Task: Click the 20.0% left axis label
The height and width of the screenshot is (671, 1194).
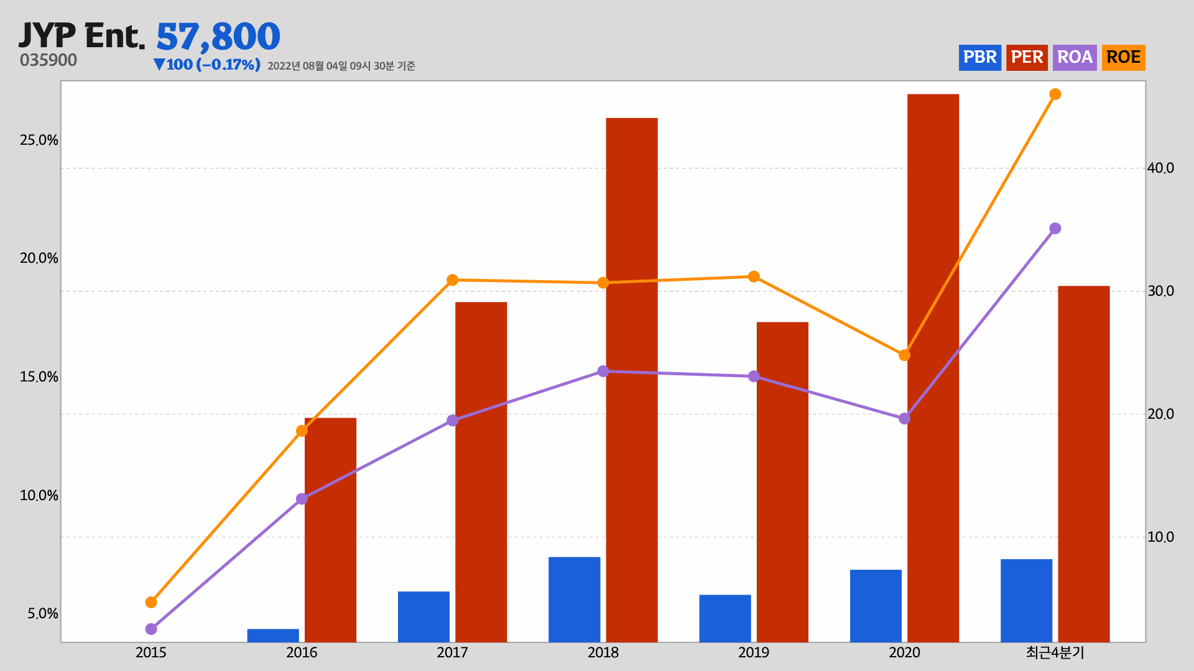Action: click(39, 258)
